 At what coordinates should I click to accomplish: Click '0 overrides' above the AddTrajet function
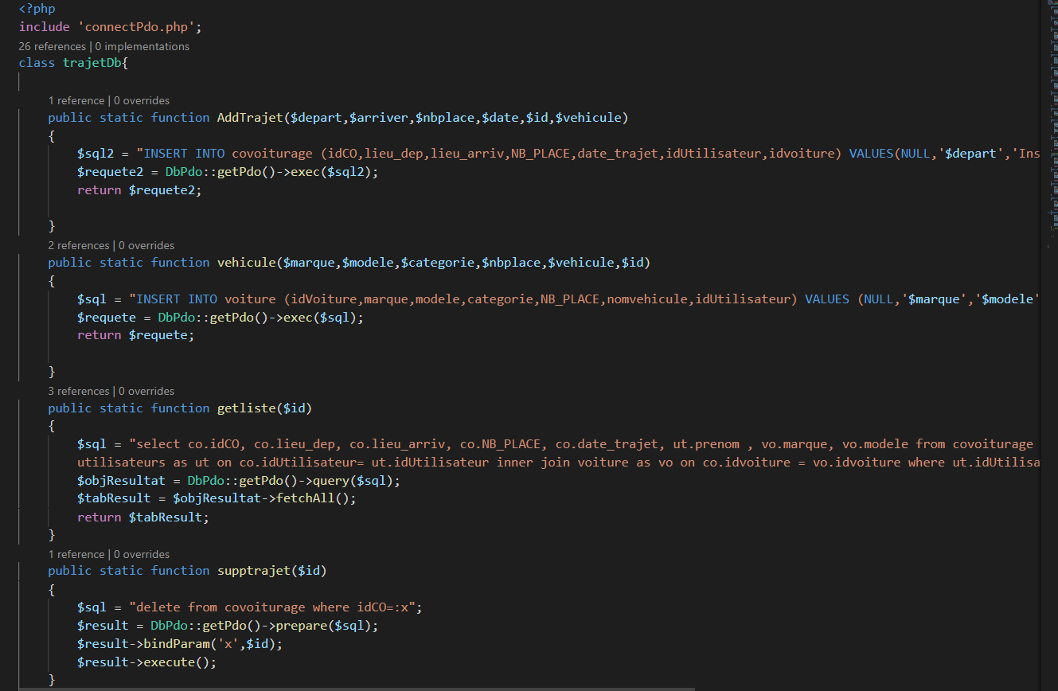(142, 100)
